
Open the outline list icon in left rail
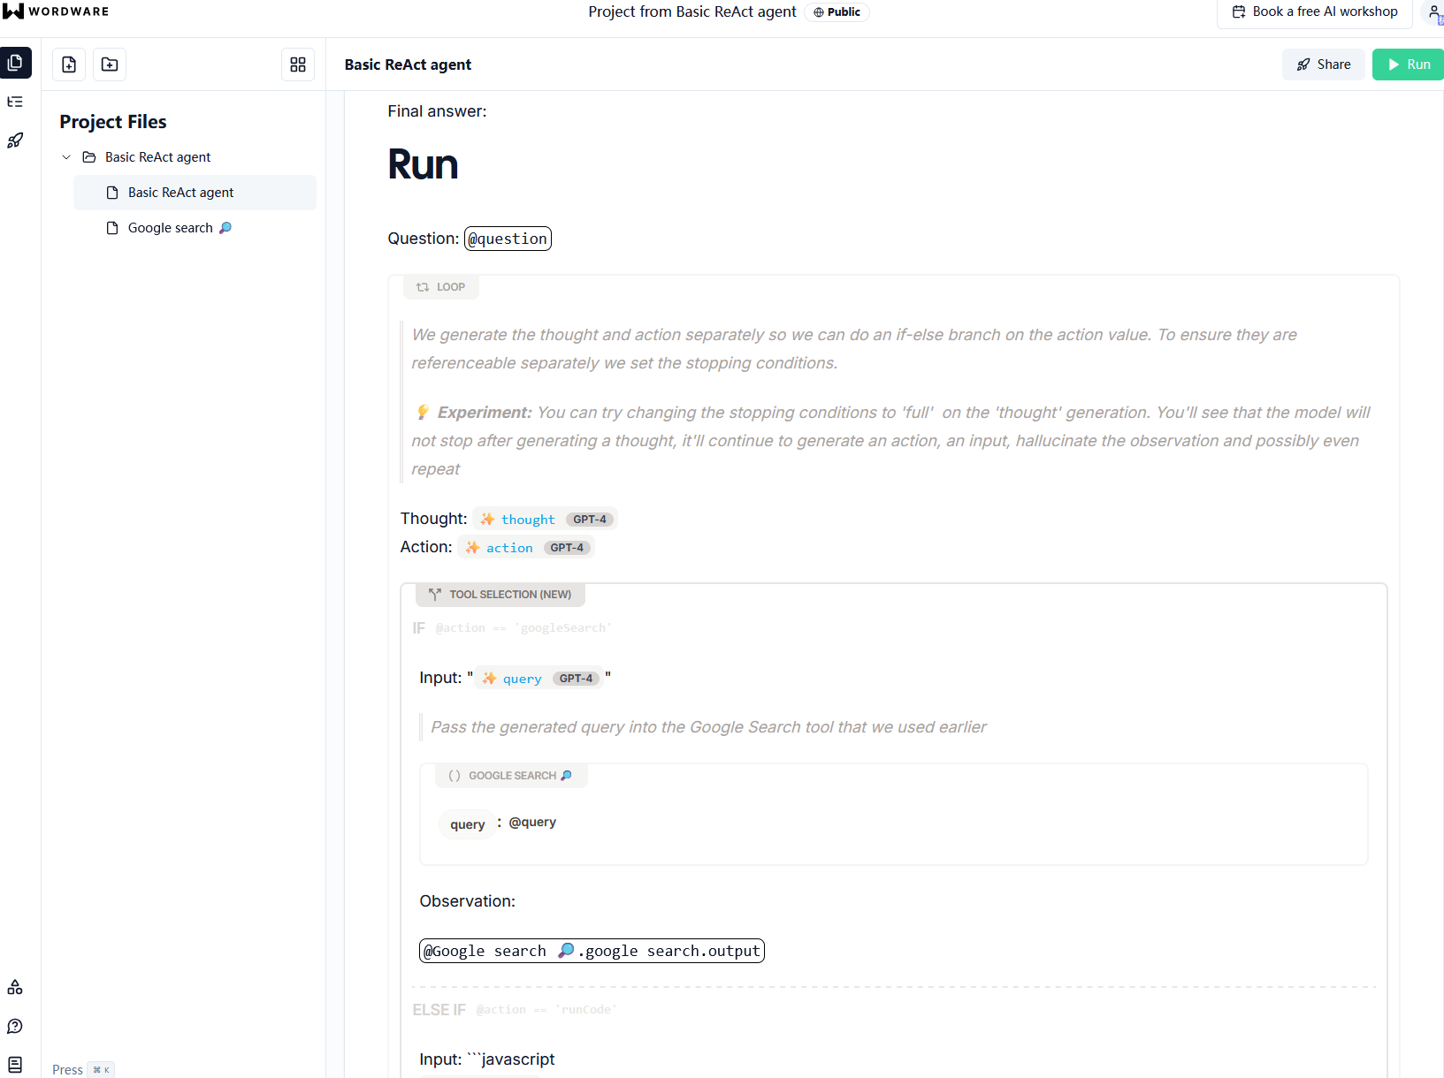pos(15,102)
